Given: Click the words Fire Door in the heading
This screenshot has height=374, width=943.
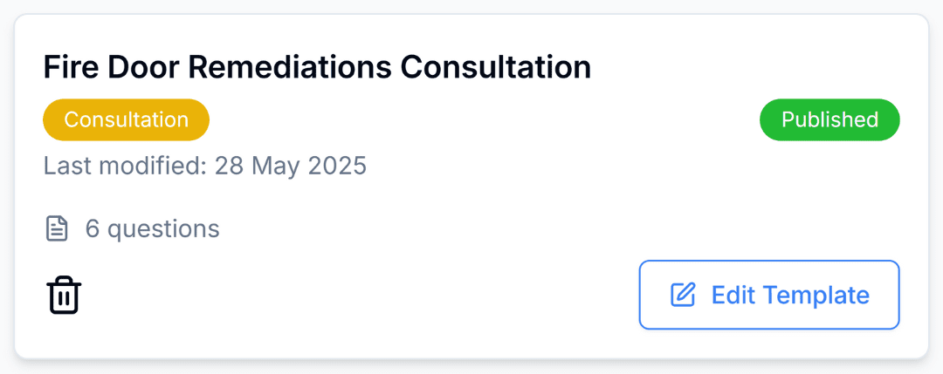Looking at the screenshot, I should [107, 67].
